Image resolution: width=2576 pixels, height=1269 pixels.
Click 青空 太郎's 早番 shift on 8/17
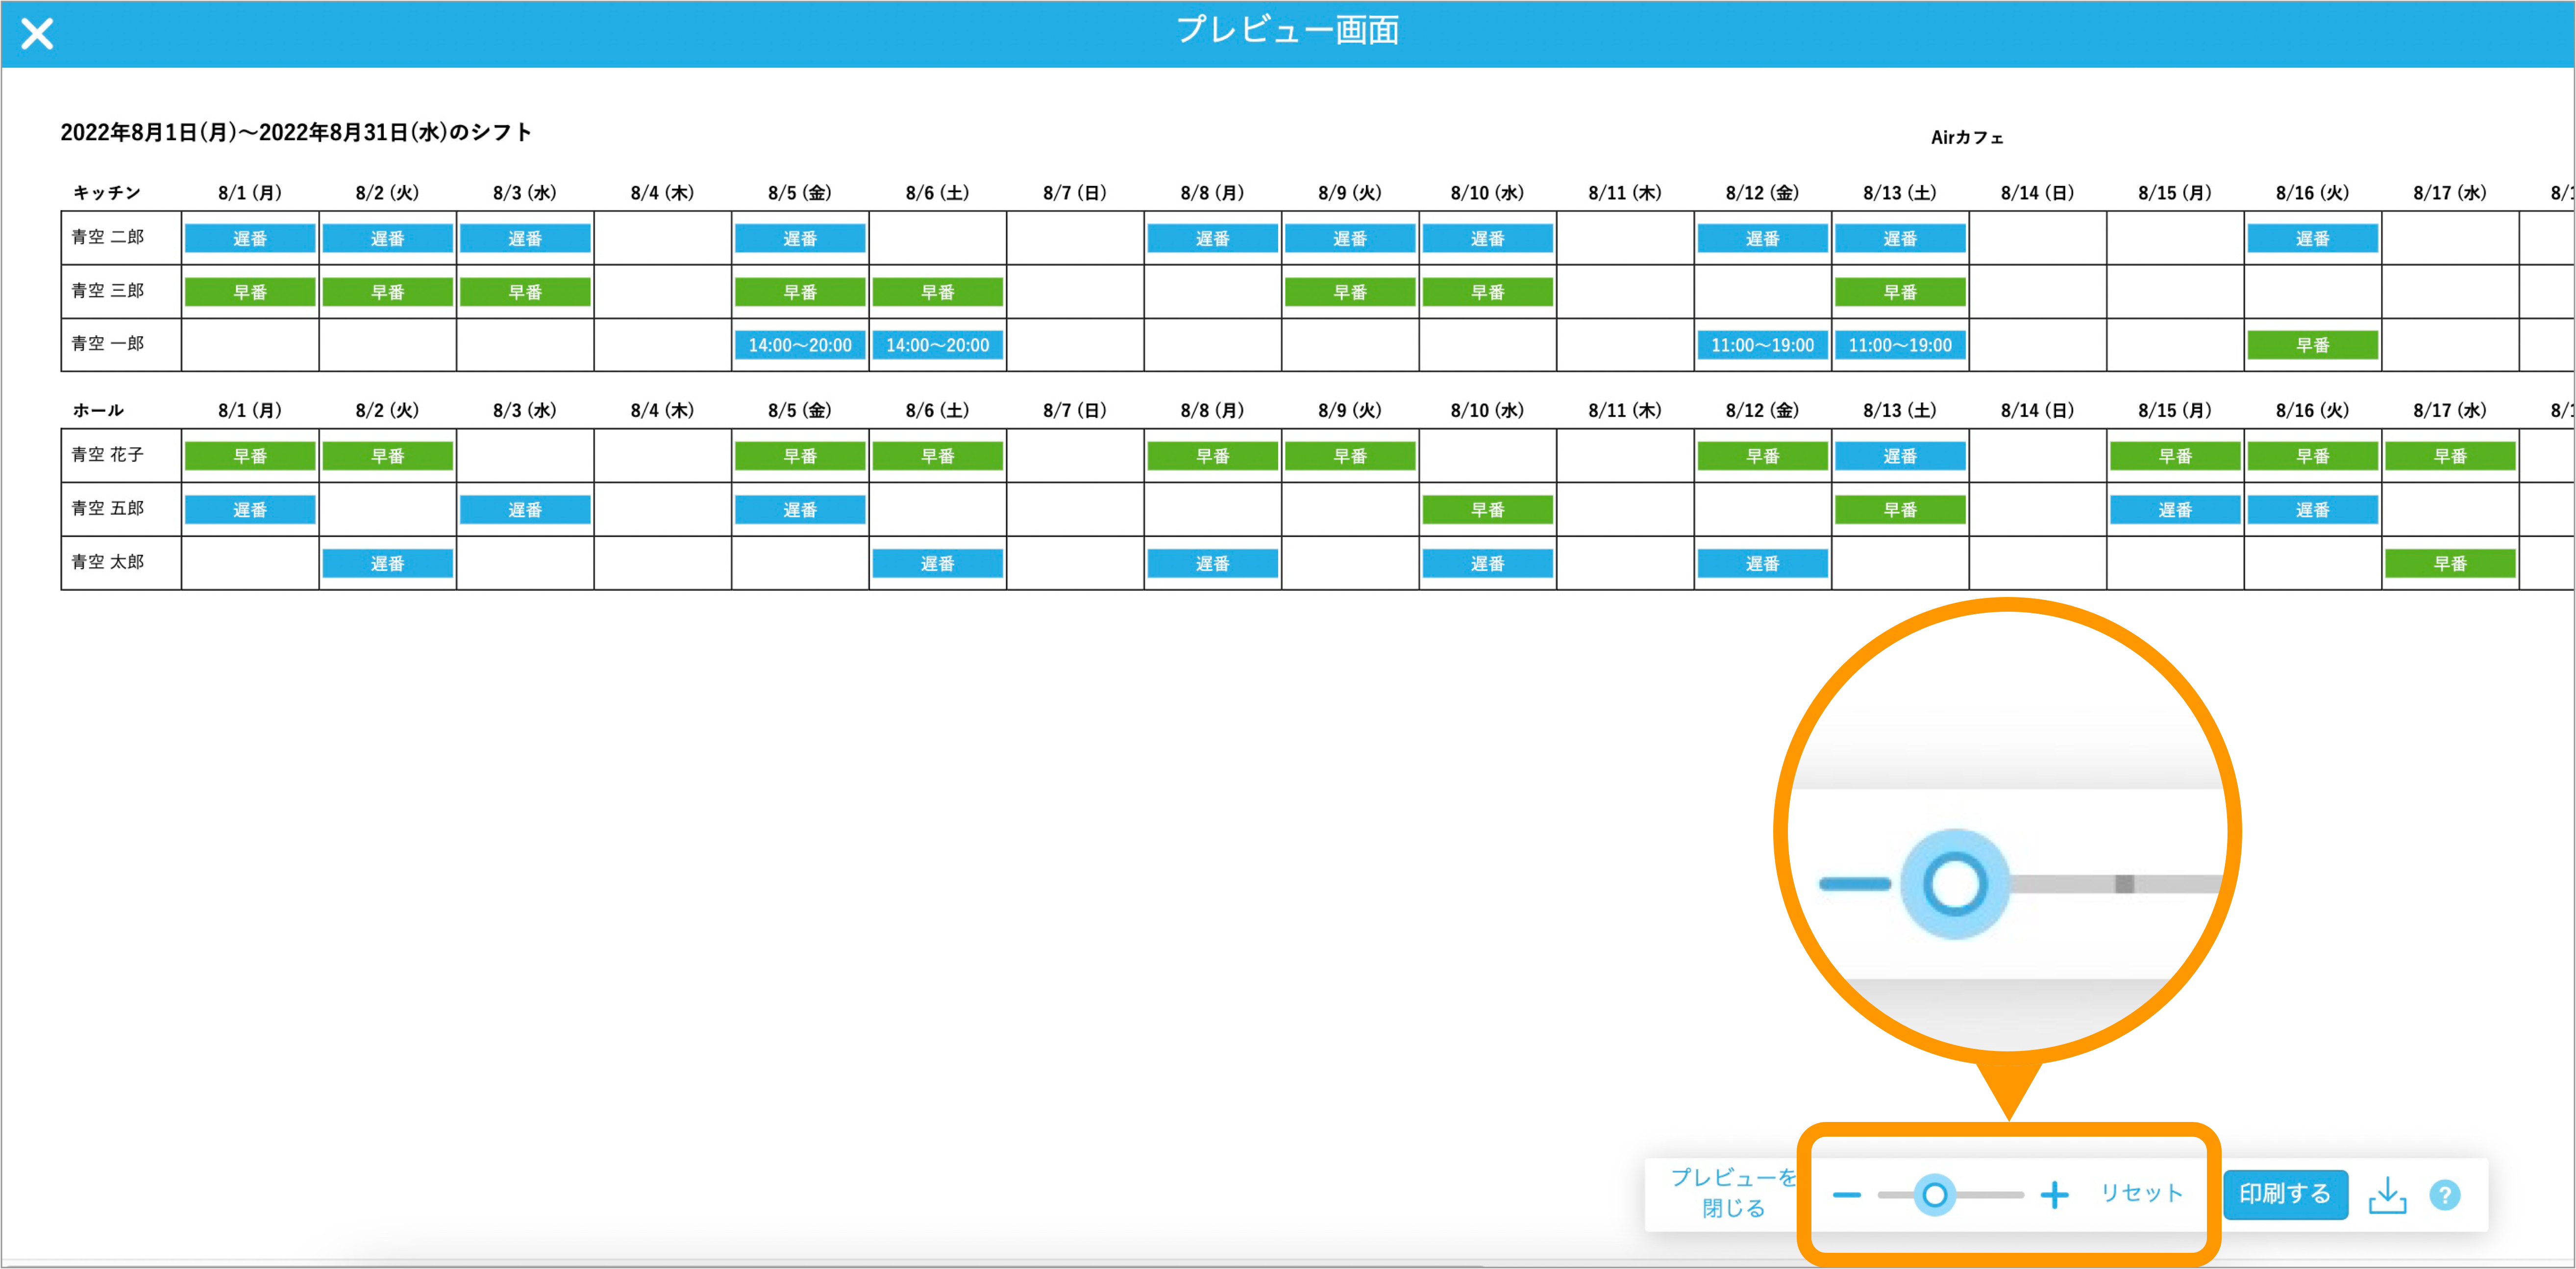pos(2450,564)
